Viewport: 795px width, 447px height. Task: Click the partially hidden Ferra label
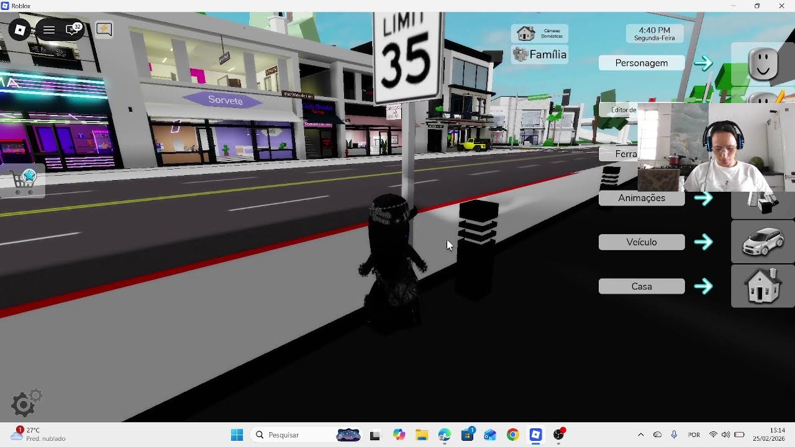(x=619, y=154)
